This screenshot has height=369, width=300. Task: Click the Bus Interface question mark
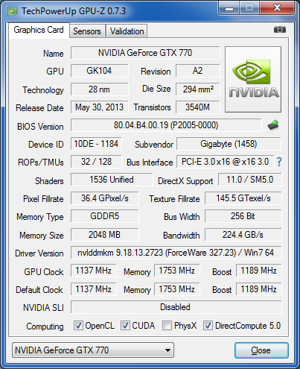click(279, 162)
